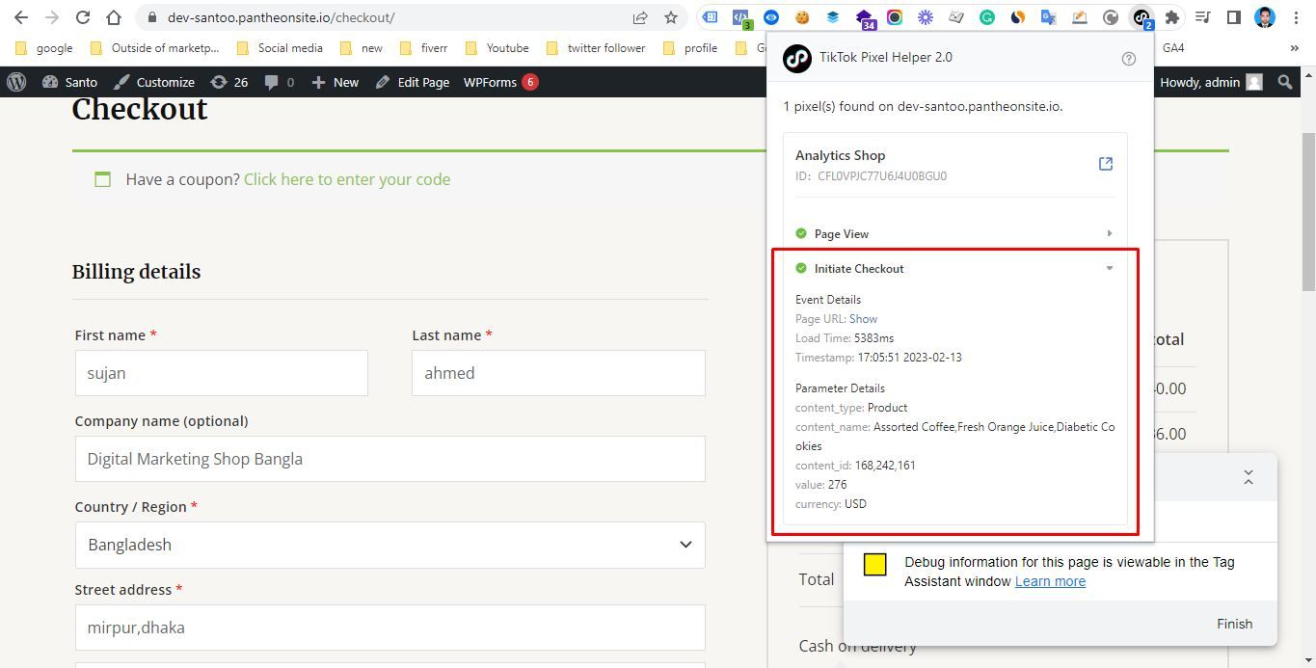Open the fiverr bookmarks folder
Viewport: 1316px width, 668px height.
pyautogui.click(x=424, y=47)
